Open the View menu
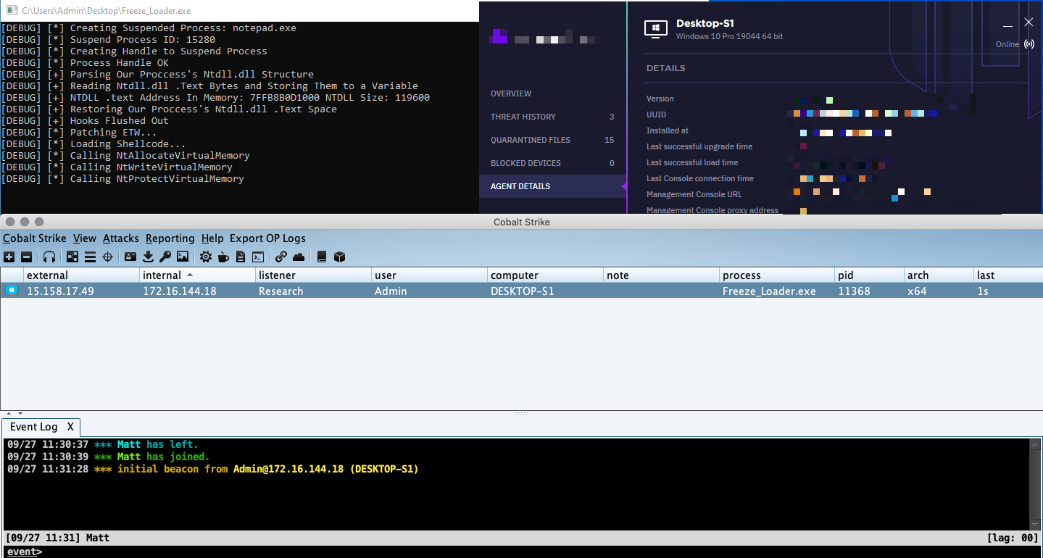 tap(85, 238)
